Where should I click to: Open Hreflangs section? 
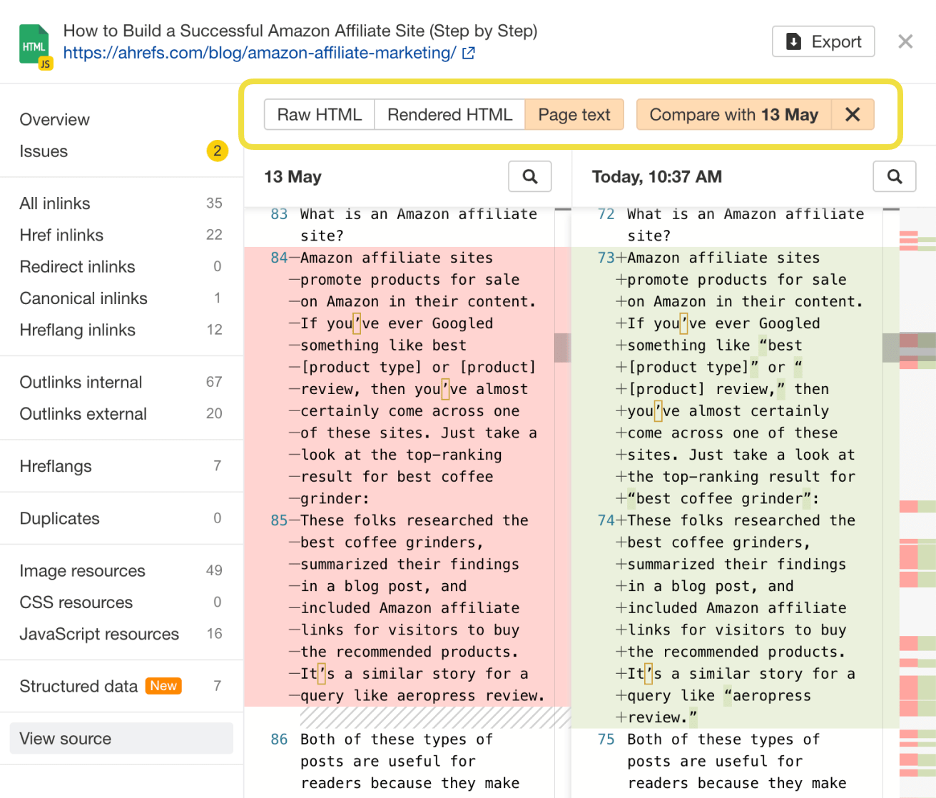point(121,466)
